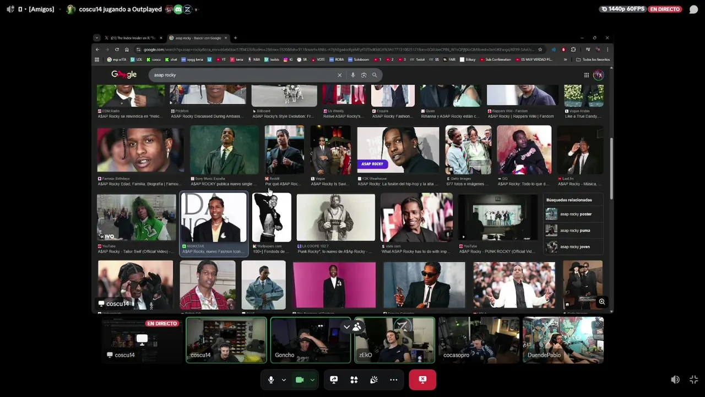Open camera options dropdown arrow
This screenshot has width=705, height=397.
[x=312, y=379]
